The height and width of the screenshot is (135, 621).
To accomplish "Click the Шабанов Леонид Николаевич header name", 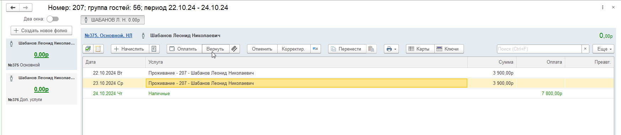I will click(x=185, y=35).
